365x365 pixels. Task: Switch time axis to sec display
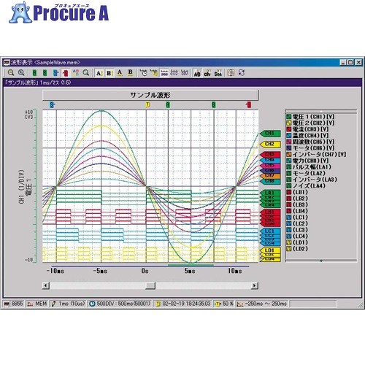coord(164,73)
